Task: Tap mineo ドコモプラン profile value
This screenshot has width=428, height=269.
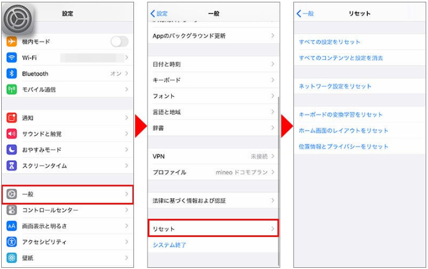Action: tap(241, 172)
